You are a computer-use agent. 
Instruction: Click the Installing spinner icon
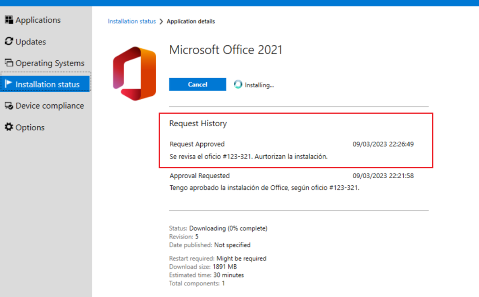click(238, 84)
